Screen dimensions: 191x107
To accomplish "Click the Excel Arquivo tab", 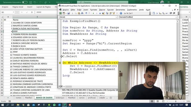I will [x=5, y=7].
